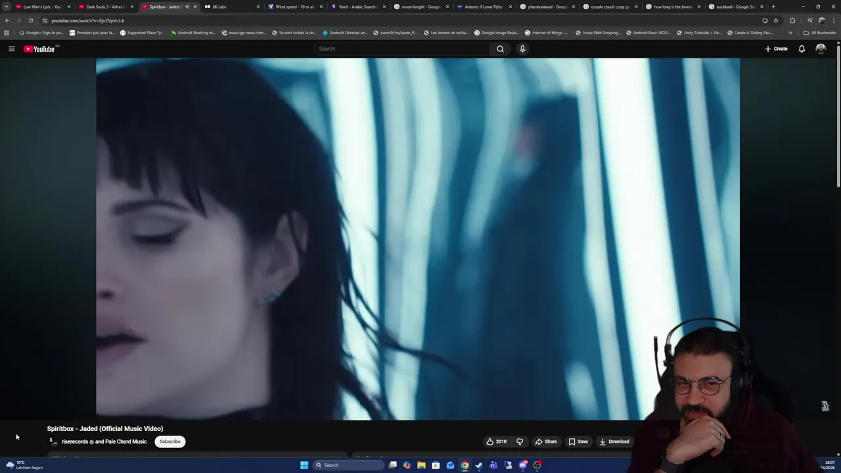This screenshot has height=473, width=841.
Task: Open Android Working bookmark
Action: (x=193, y=33)
